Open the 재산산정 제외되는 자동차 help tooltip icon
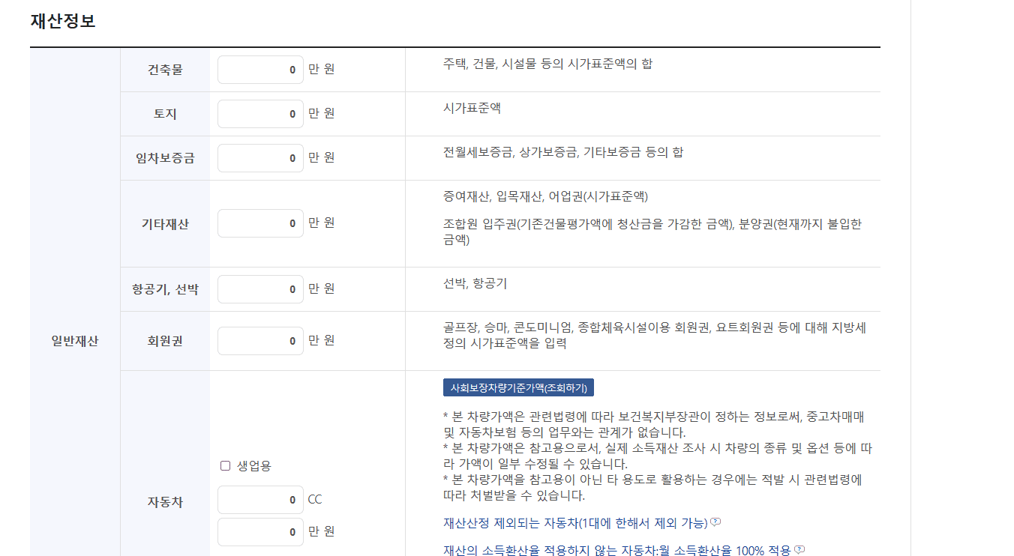1014x556 pixels. (x=717, y=524)
